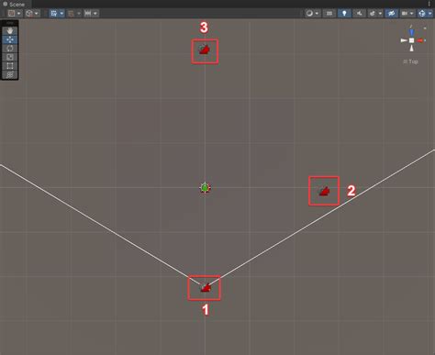Click the shading draw mode sphere icon
Viewport: 435px width, 355px height.
pos(309,13)
